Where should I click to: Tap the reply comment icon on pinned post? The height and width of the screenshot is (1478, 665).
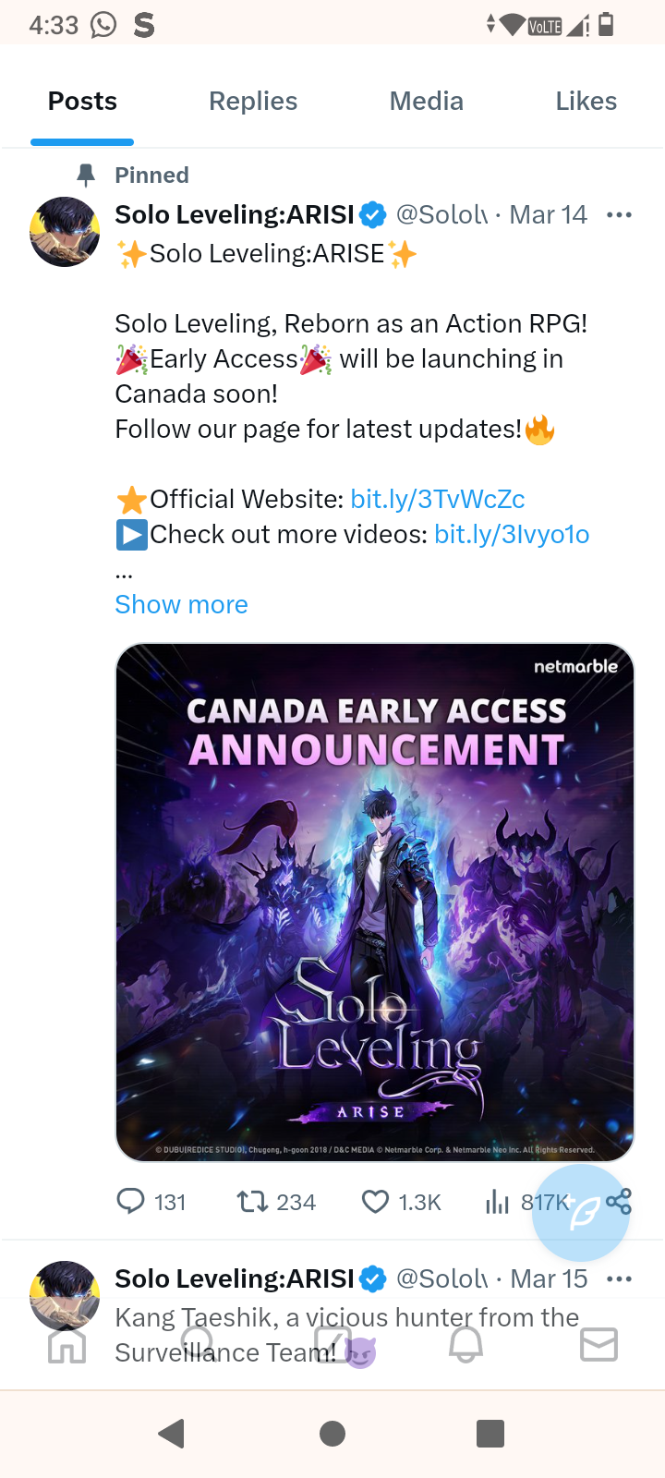[130, 1201]
